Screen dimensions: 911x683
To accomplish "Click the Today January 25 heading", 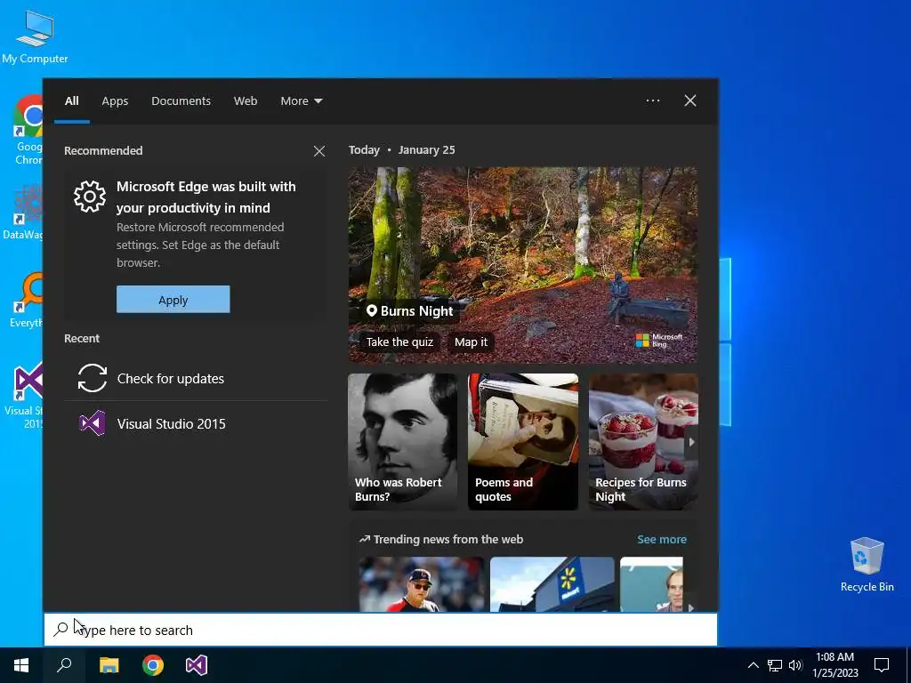I will tap(401, 149).
